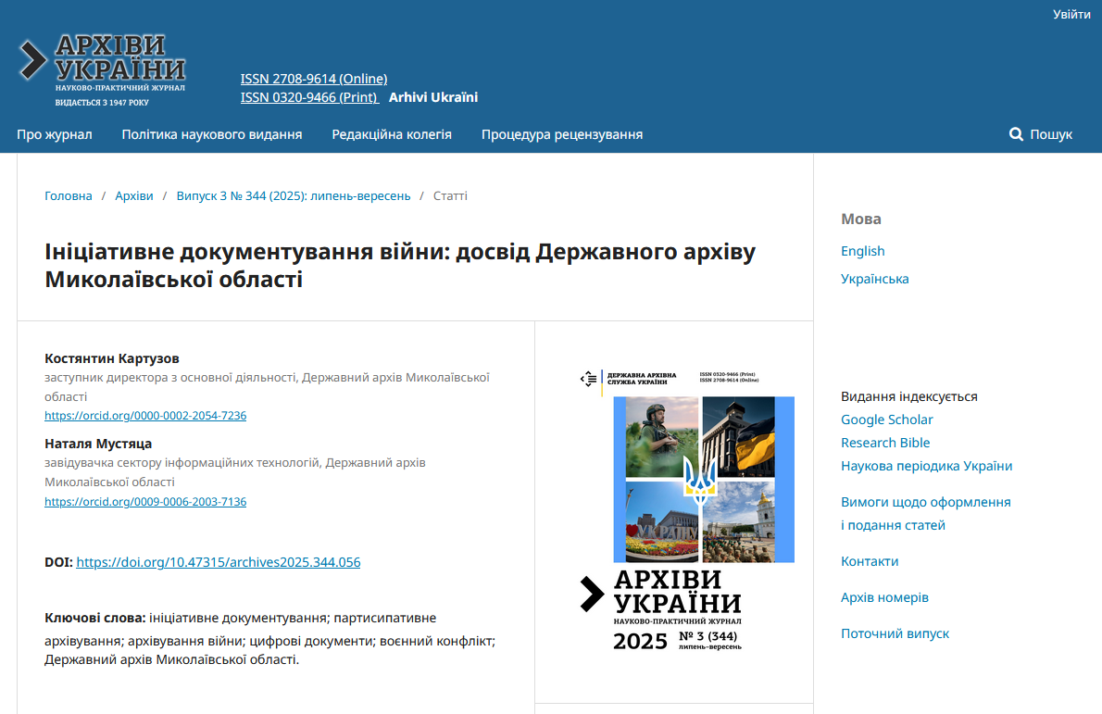Open Про журнал menu
This screenshot has width=1102, height=714.
pyautogui.click(x=55, y=134)
